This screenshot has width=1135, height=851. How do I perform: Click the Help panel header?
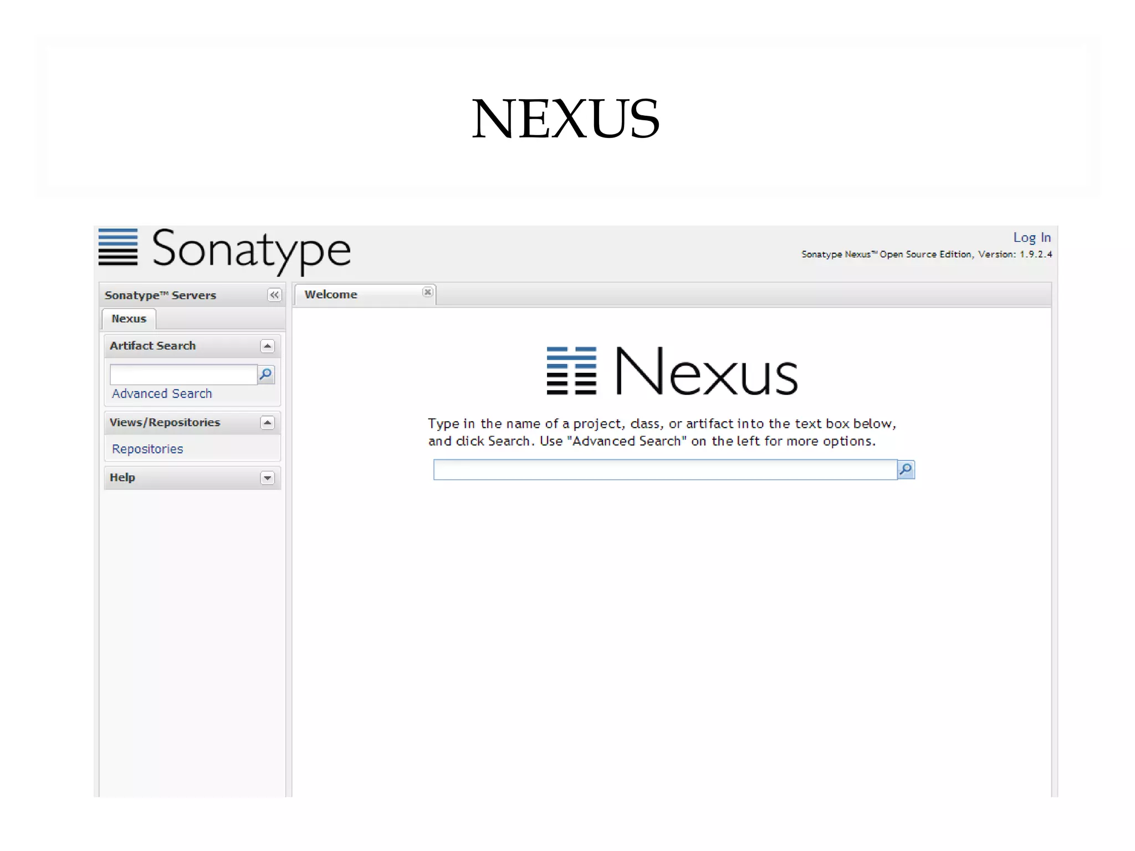coord(192,478)
